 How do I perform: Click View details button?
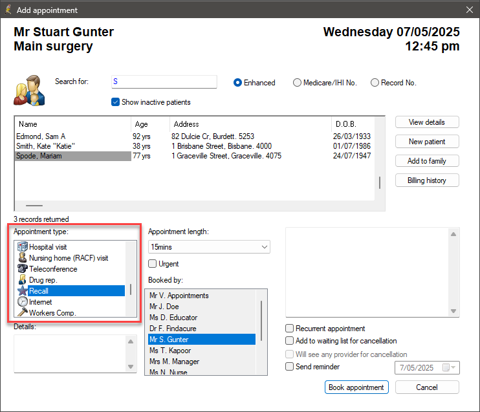(x=427, y=122)
